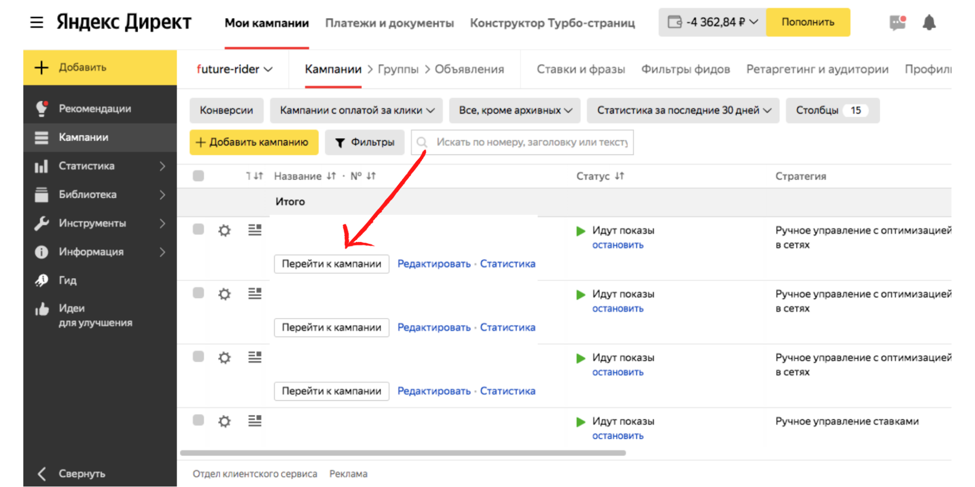Expand the Статистика sidebar submenu

pyautogui.click(x=162, y=166)
